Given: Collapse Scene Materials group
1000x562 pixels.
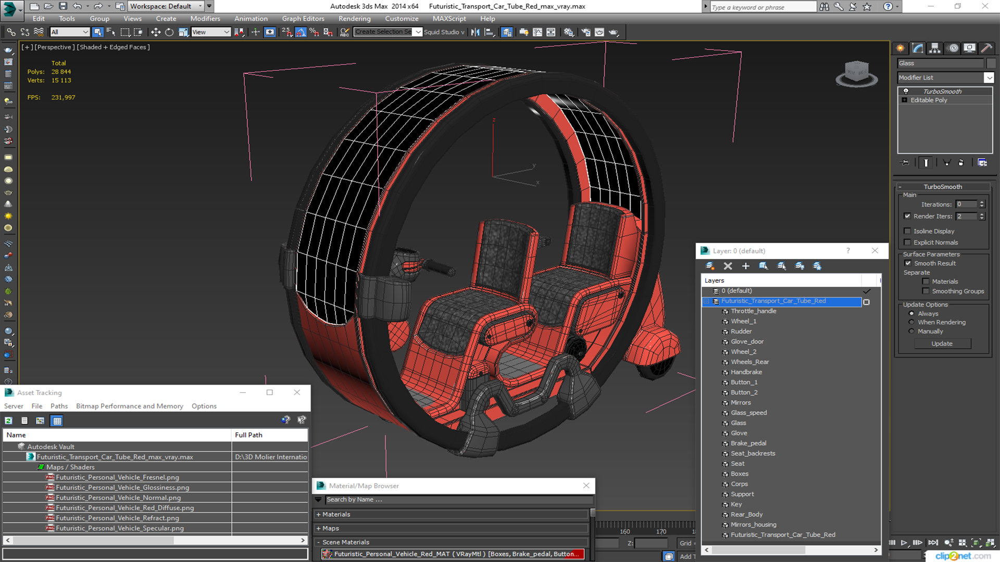Looking at the screenshot, I should pos(318,542).
